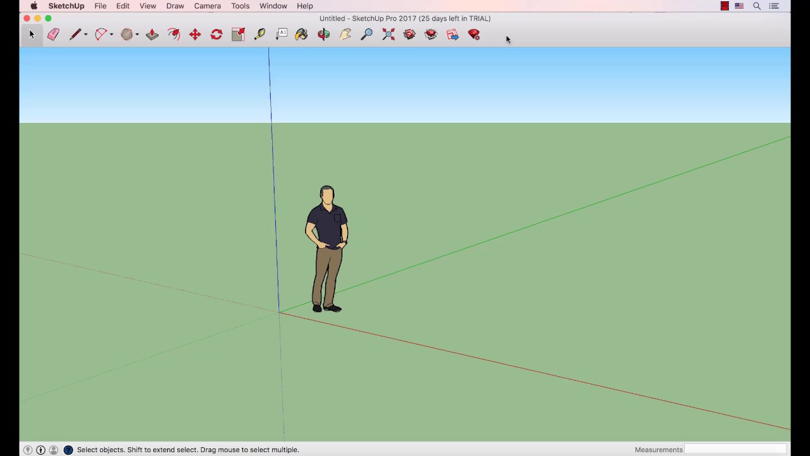This screenshot has height=456, width=810.
Task: Open the Apple menu
Action: pyautogui.click(x=34, y=6)
